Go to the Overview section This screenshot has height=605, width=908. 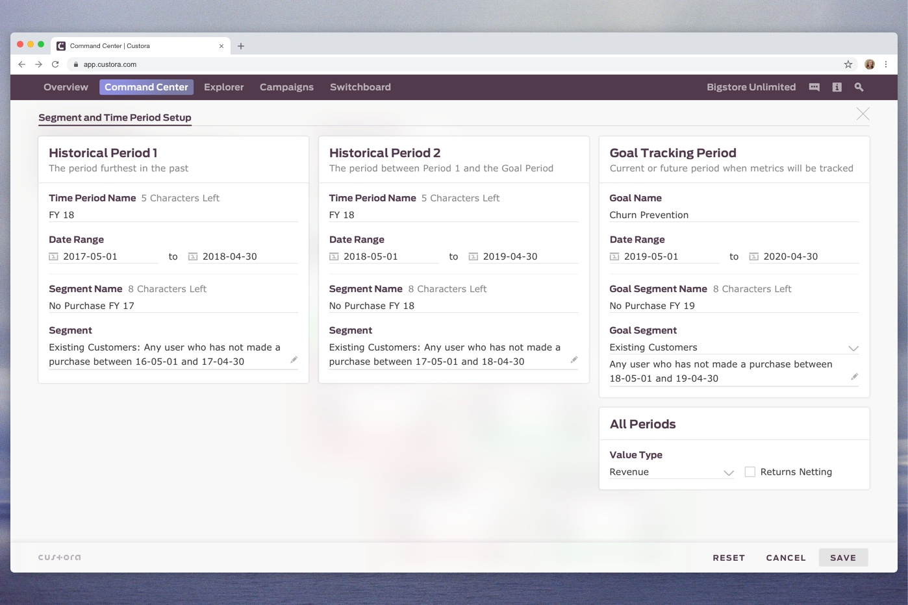[66, 87]
